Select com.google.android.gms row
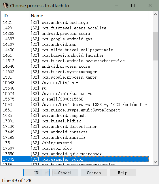This screenshot has height=184, width=159. pyautogui.click(x=75, y=39)
